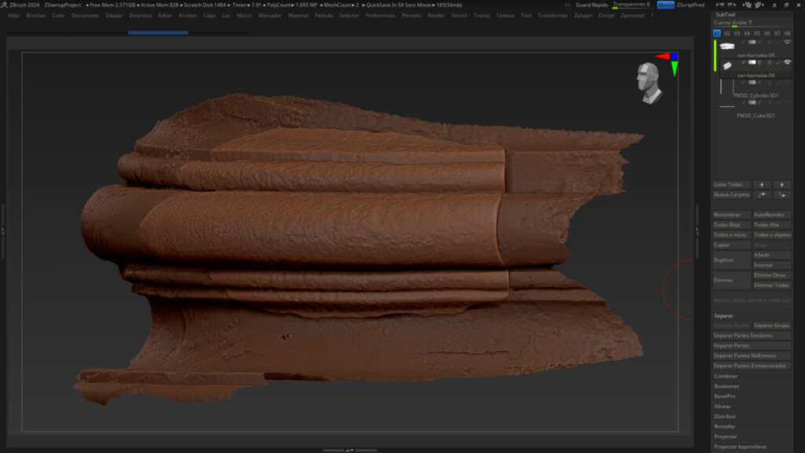Click the green Y axis cone indicator

[675, 69]
